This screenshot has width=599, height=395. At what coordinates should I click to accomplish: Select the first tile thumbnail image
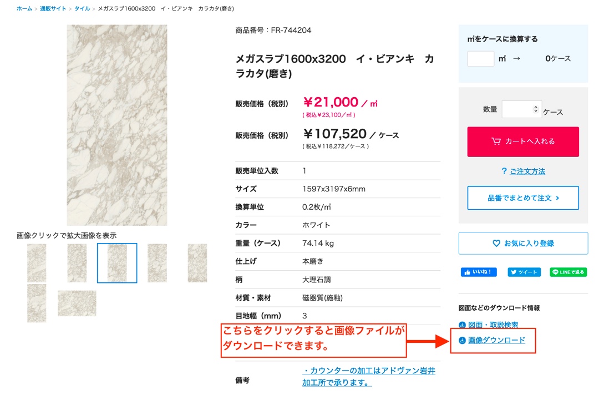coord(37,263)
